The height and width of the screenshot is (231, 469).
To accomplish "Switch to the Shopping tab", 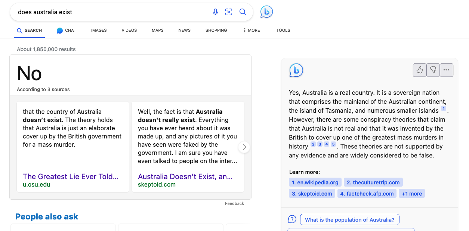I will click(216, 30).
